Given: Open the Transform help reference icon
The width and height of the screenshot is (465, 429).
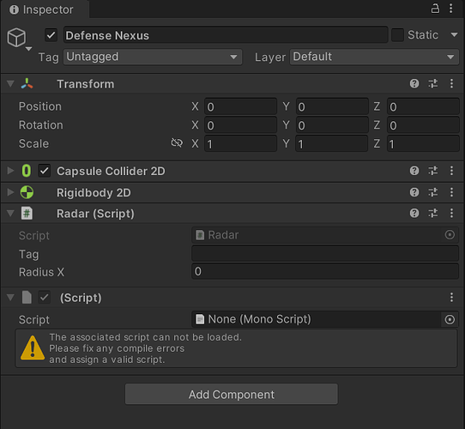Looking at the screenshot, I should [x=414, y=84].
